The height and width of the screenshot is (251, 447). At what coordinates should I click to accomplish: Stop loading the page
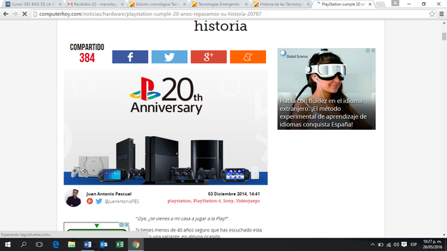pos(24,14)
